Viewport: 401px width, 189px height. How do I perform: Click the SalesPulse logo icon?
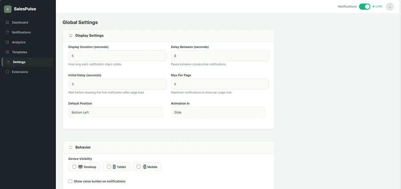[8, 9]
